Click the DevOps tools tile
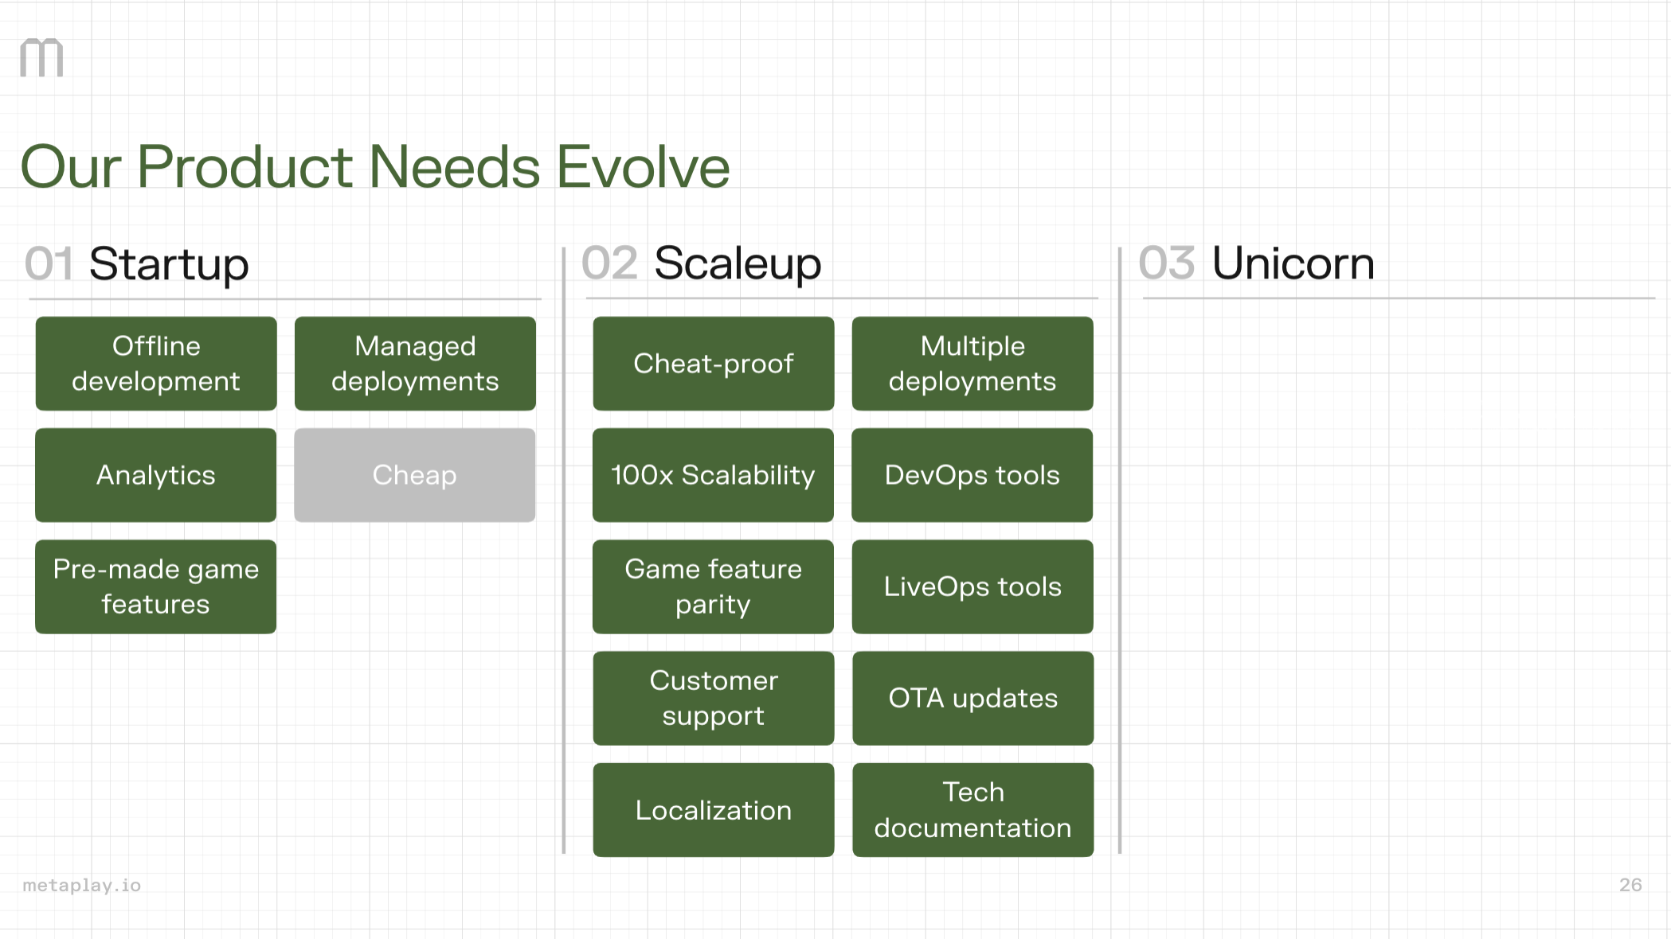 click(x=972, y=475)
